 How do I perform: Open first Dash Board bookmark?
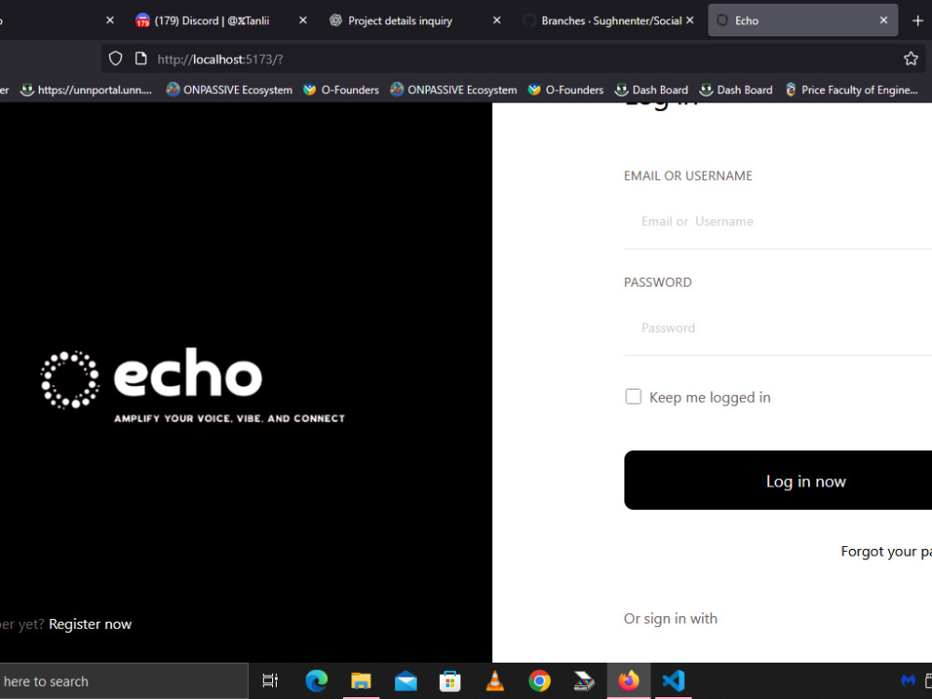[x=651, y=89]
